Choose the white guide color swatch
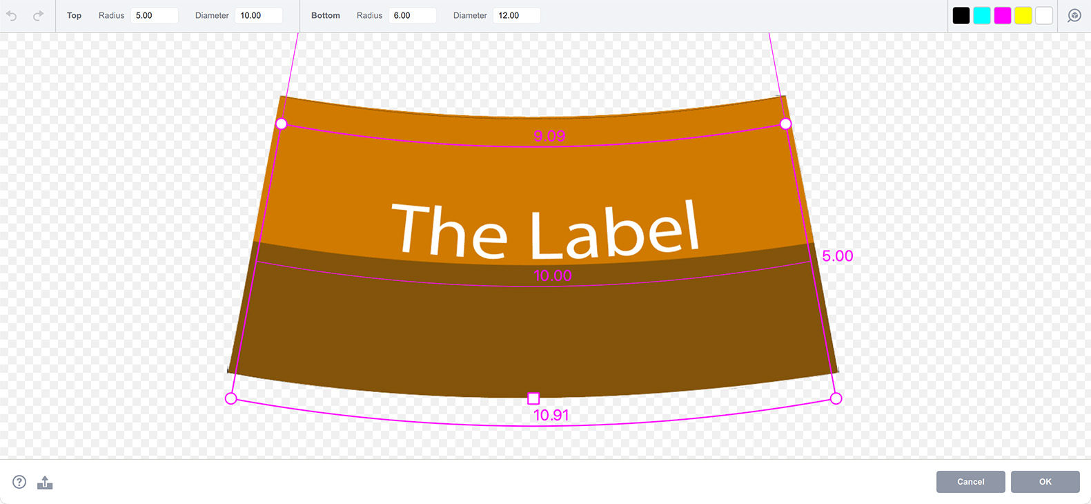Image resolution: width=1091 pixels, height=504 pixels. tap(1044, 15)
